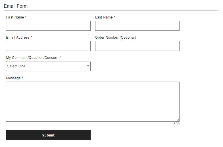Image resolution: width=223 pixels, height=147 pixels.
Task: Click the Select One placeholder text
Action: [16, 66]
